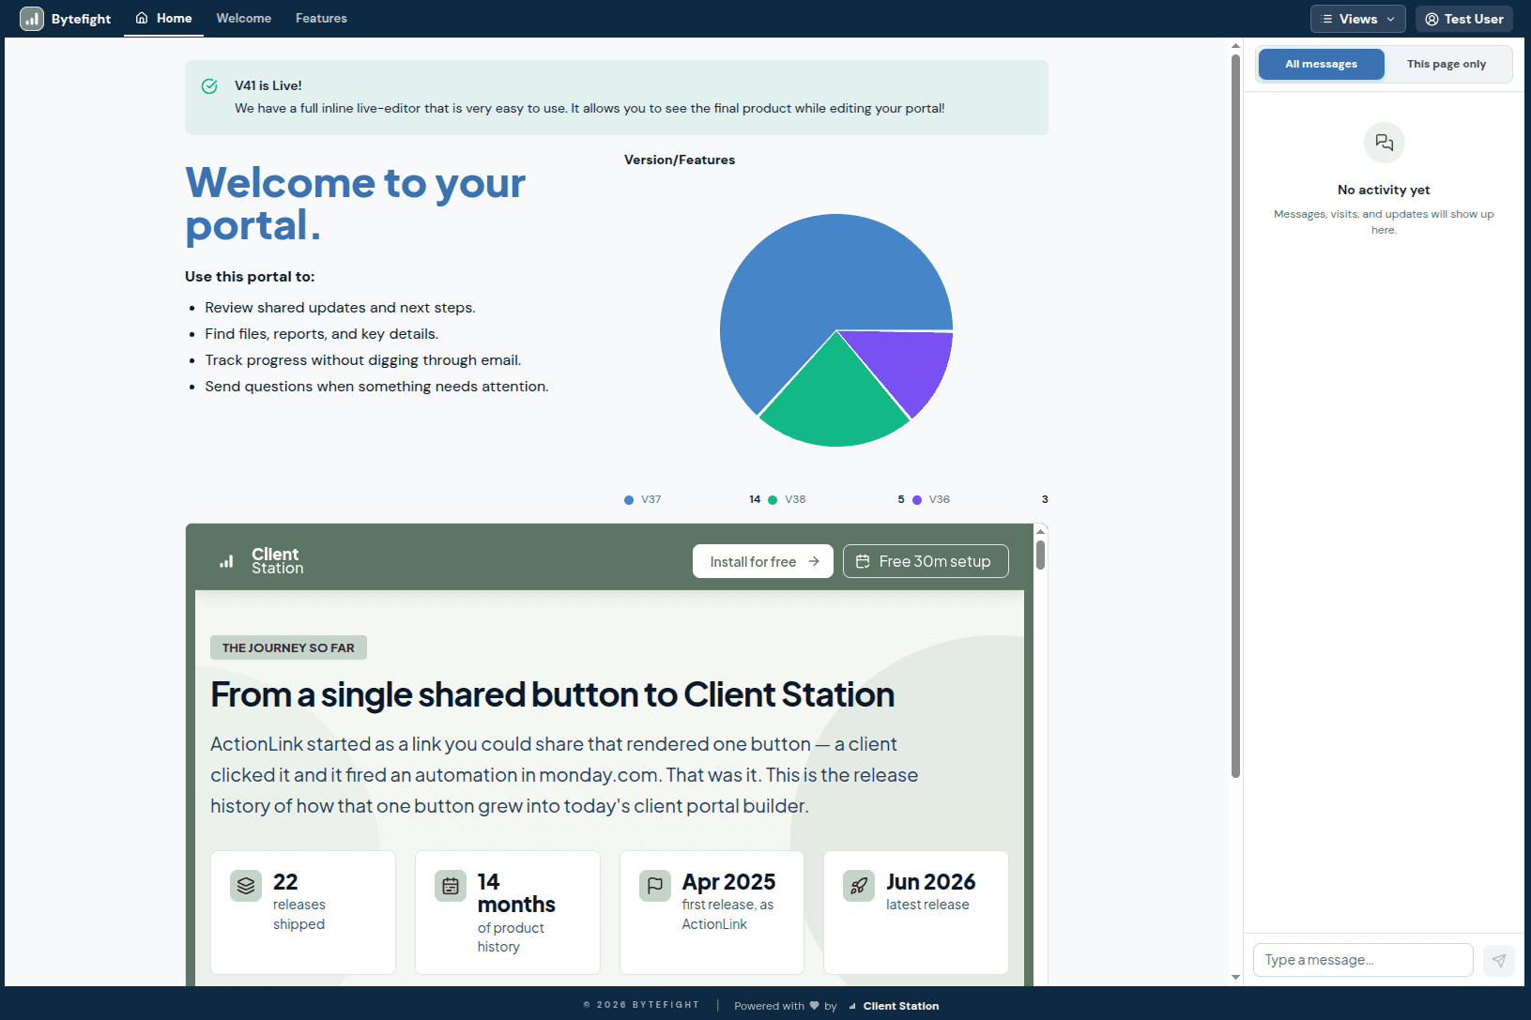Screen dimensions: 1531x1020
Task: Click the heart icon in the footer
Action: pyautogui.click(x=815, y=1006)
